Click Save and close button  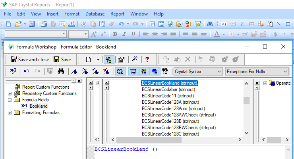(x=30, y=60)
